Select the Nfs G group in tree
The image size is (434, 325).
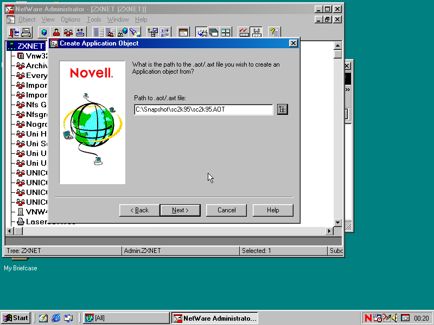coord(32,105)
